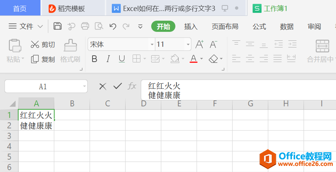Open the 数据 ribbon tab
This screenshot has height=172, width=336.
(287, 27)
